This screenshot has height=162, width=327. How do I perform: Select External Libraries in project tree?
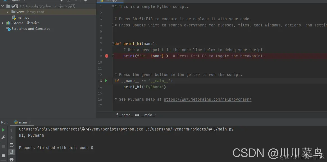point(26,23)
